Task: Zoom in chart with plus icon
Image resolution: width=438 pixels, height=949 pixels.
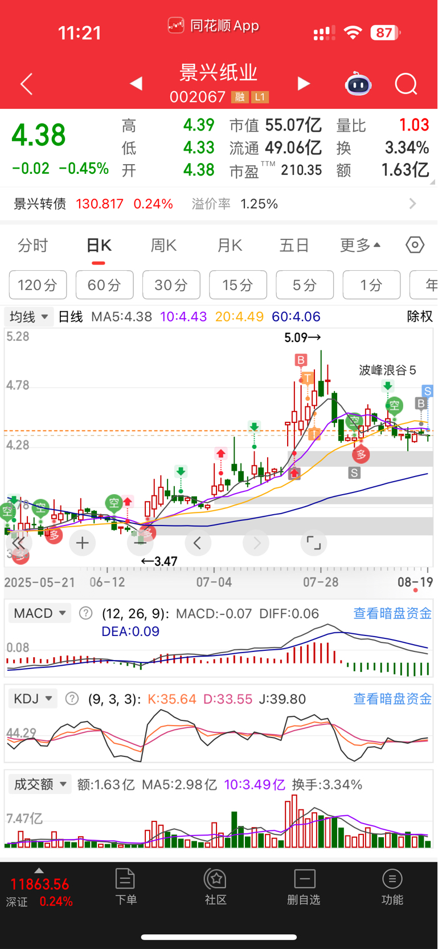Action: (83, 543)
